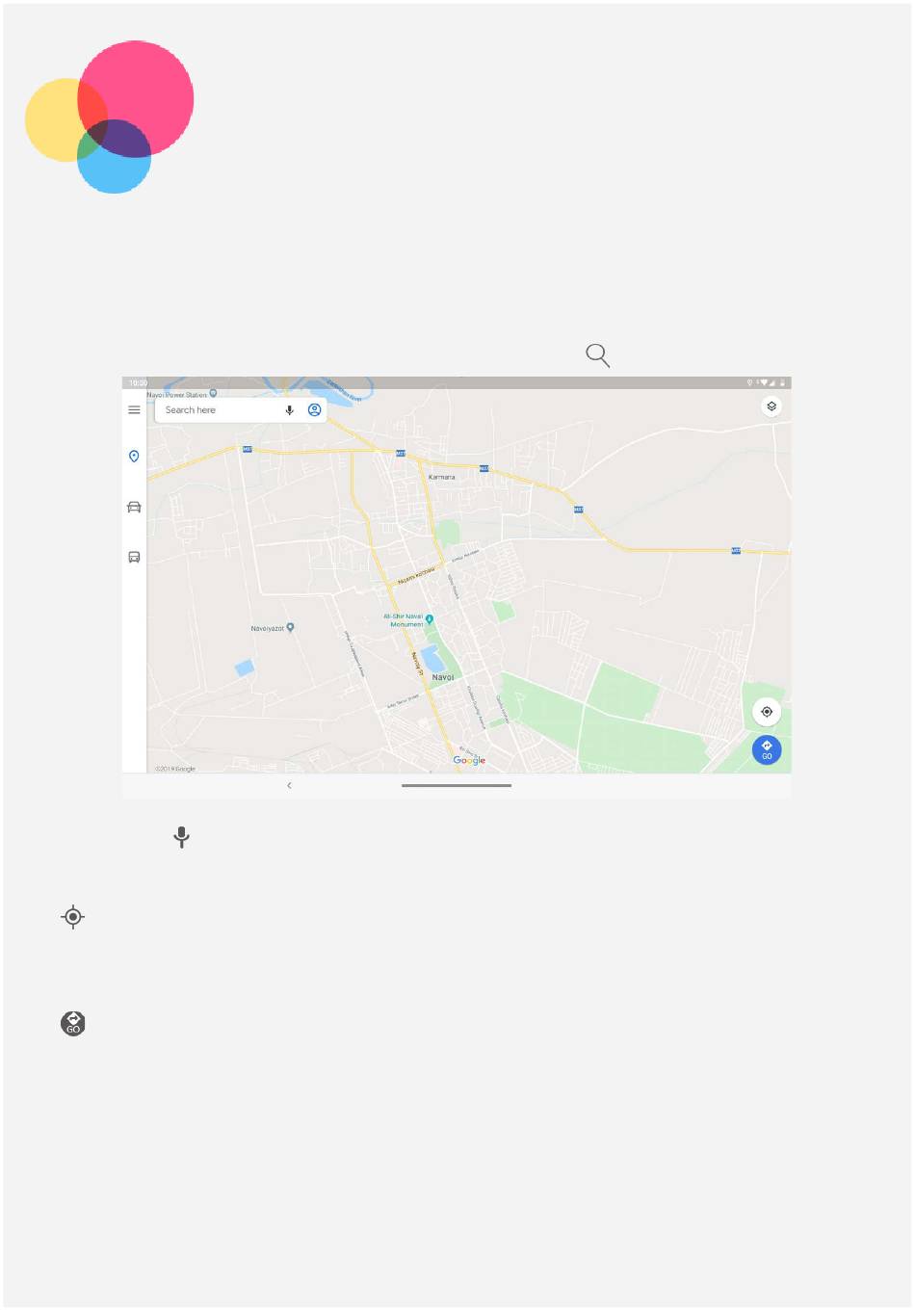Click the Karmana town label on map
The image size is (915, 1310).
pos(441,477)
